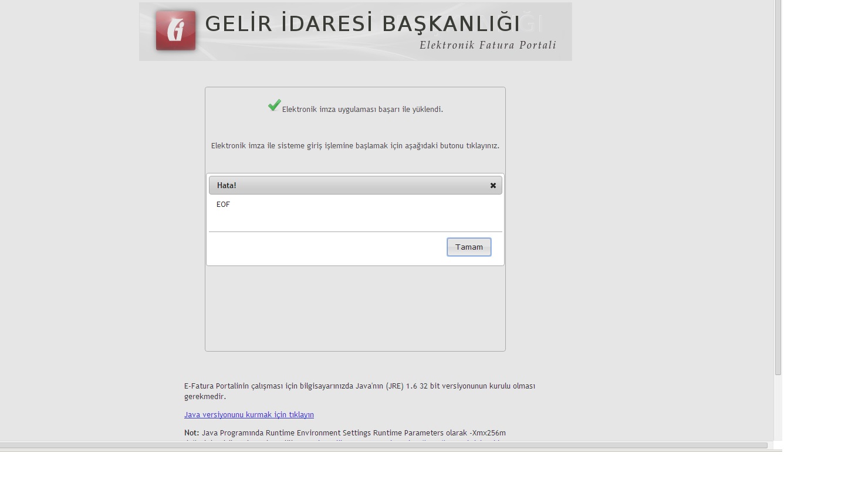This screenshot has width=845, height=504.
Task: Click the e-imza login instruction text
Action: pyautogui.click(x=355, y=145)
